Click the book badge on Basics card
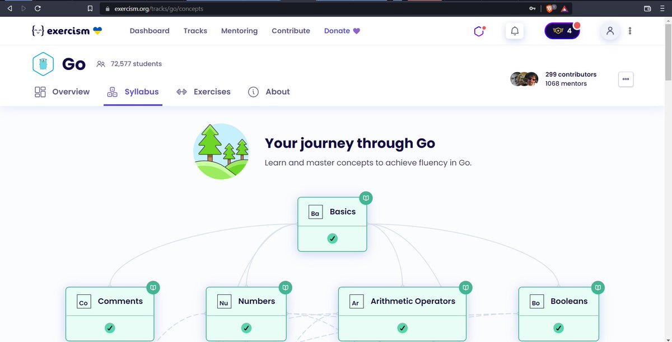The image size is (672, 342). [366, 198]
